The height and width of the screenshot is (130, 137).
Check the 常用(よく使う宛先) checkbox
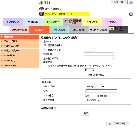[x=86, y=75]
